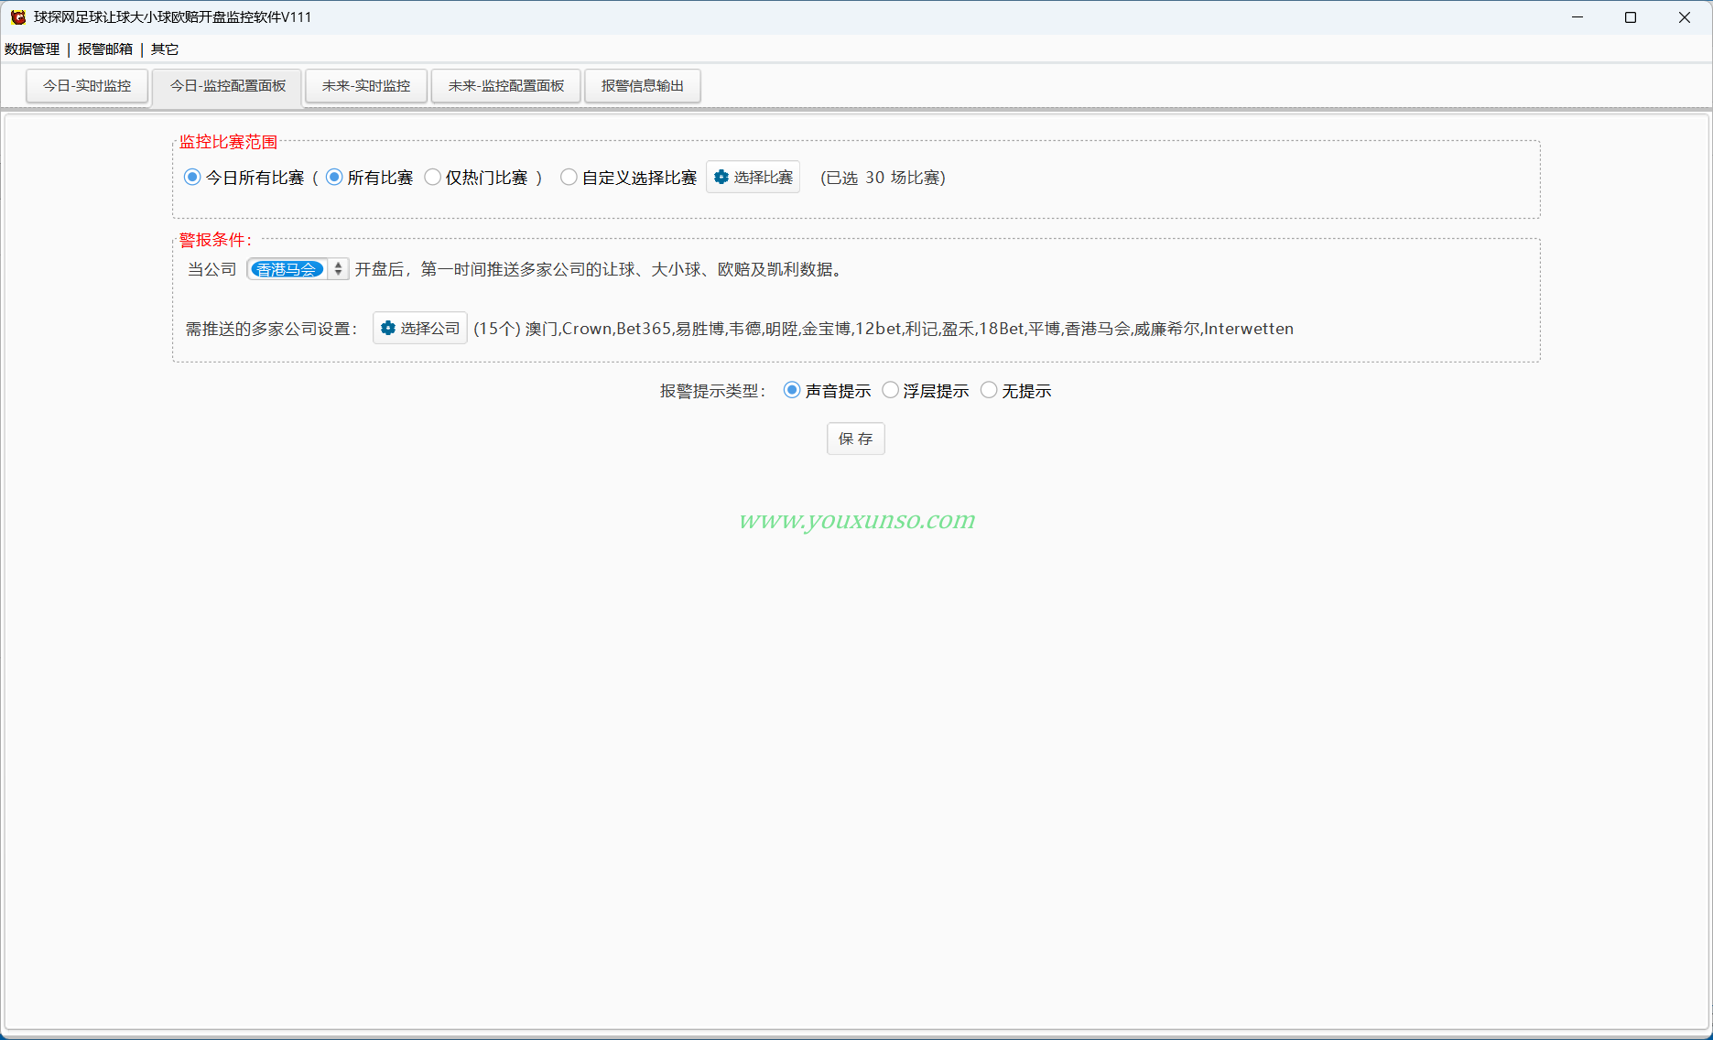Switch to the 未来-实时监控 tab
Screen dimensions: 1713x1040
click(366, 86)
